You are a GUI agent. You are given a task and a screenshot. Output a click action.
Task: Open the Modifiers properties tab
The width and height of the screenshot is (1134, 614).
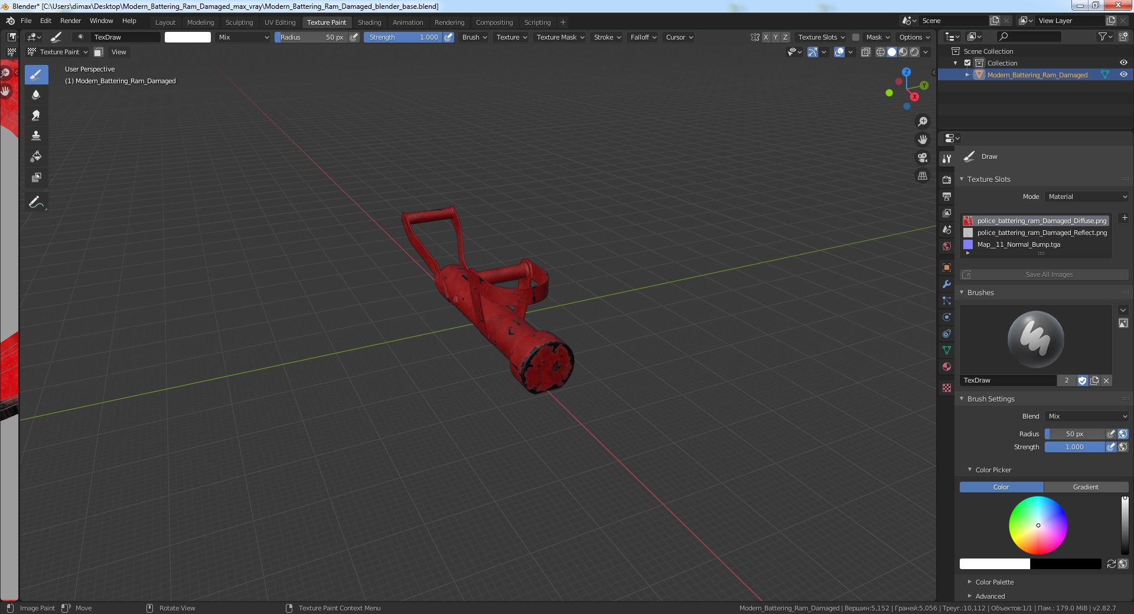(947, 284)
